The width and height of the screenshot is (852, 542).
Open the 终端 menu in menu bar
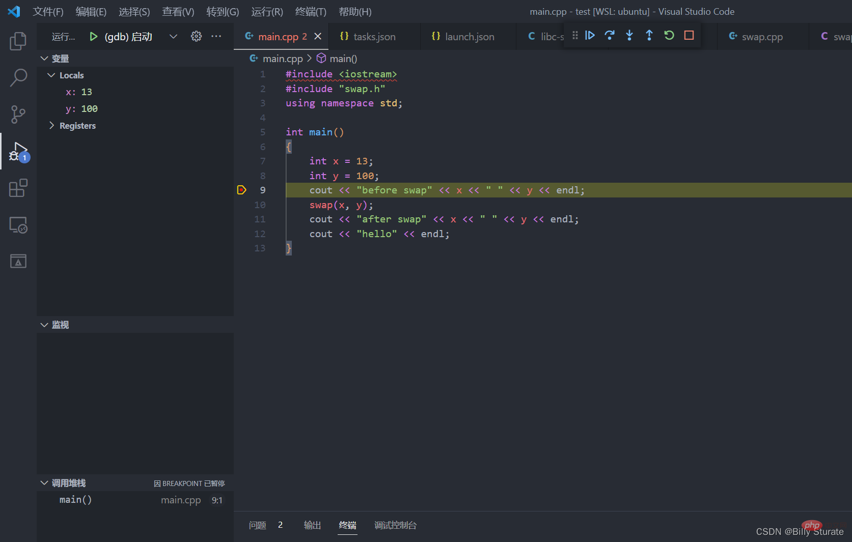coord(311,12)
